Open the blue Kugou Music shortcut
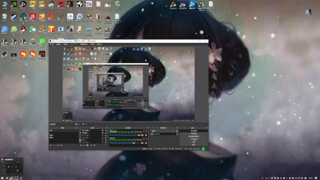The width and height of the screenshot is (320, 180). pos(4,30)
